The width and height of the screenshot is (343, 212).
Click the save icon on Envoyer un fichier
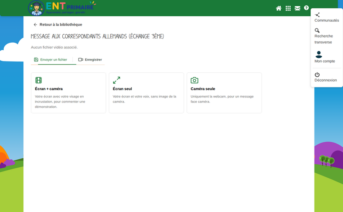[36, 59]
